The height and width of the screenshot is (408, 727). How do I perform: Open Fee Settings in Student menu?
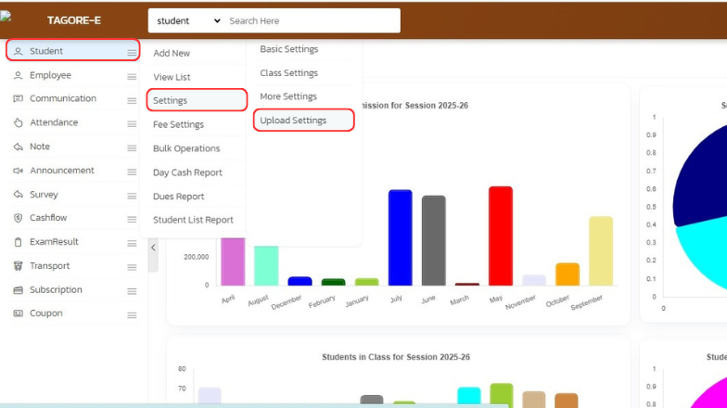[x=178, y=124]
